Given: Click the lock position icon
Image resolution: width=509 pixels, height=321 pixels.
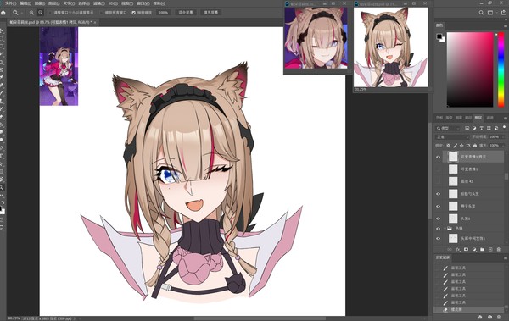Looking at the screenshot, I should point(461,146).
